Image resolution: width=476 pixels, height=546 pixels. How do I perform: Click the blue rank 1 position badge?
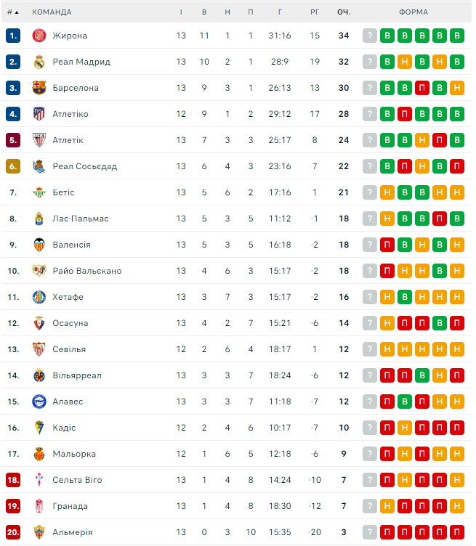click(13, 36)
